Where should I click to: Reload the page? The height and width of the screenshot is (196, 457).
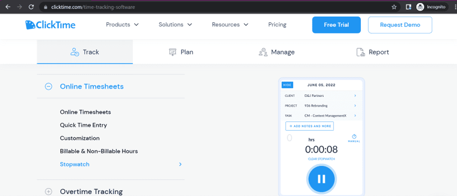pos(31,7)
